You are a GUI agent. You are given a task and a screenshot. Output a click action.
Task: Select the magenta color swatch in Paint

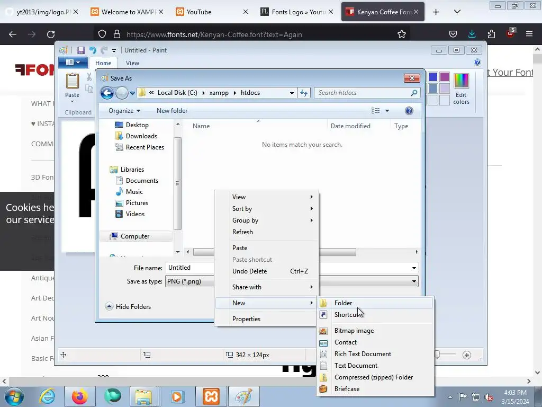click(445, 77)
